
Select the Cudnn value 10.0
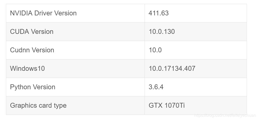click(155, 50)
